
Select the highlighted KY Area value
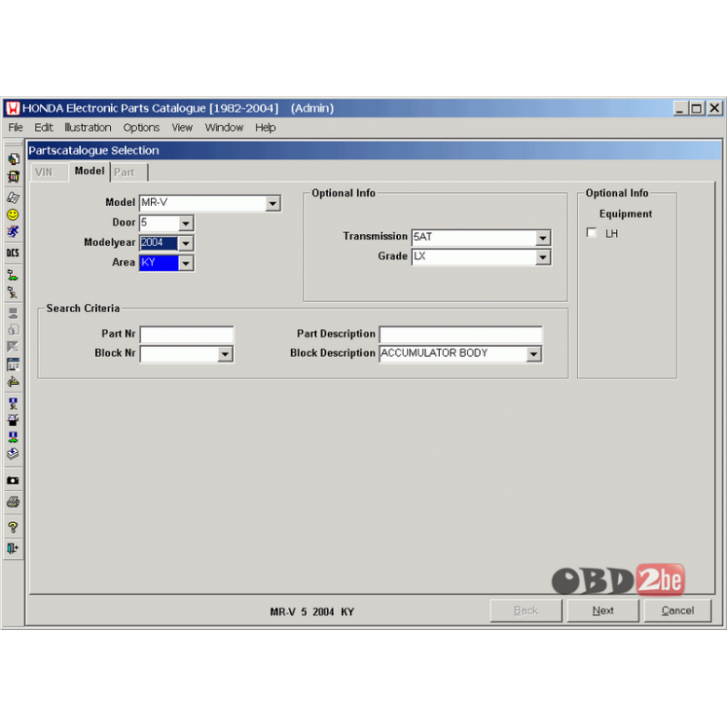pyautogui.click(x=158, y=263)
